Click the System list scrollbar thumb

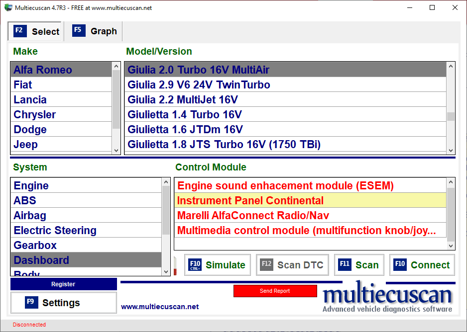tap(166, 210)
